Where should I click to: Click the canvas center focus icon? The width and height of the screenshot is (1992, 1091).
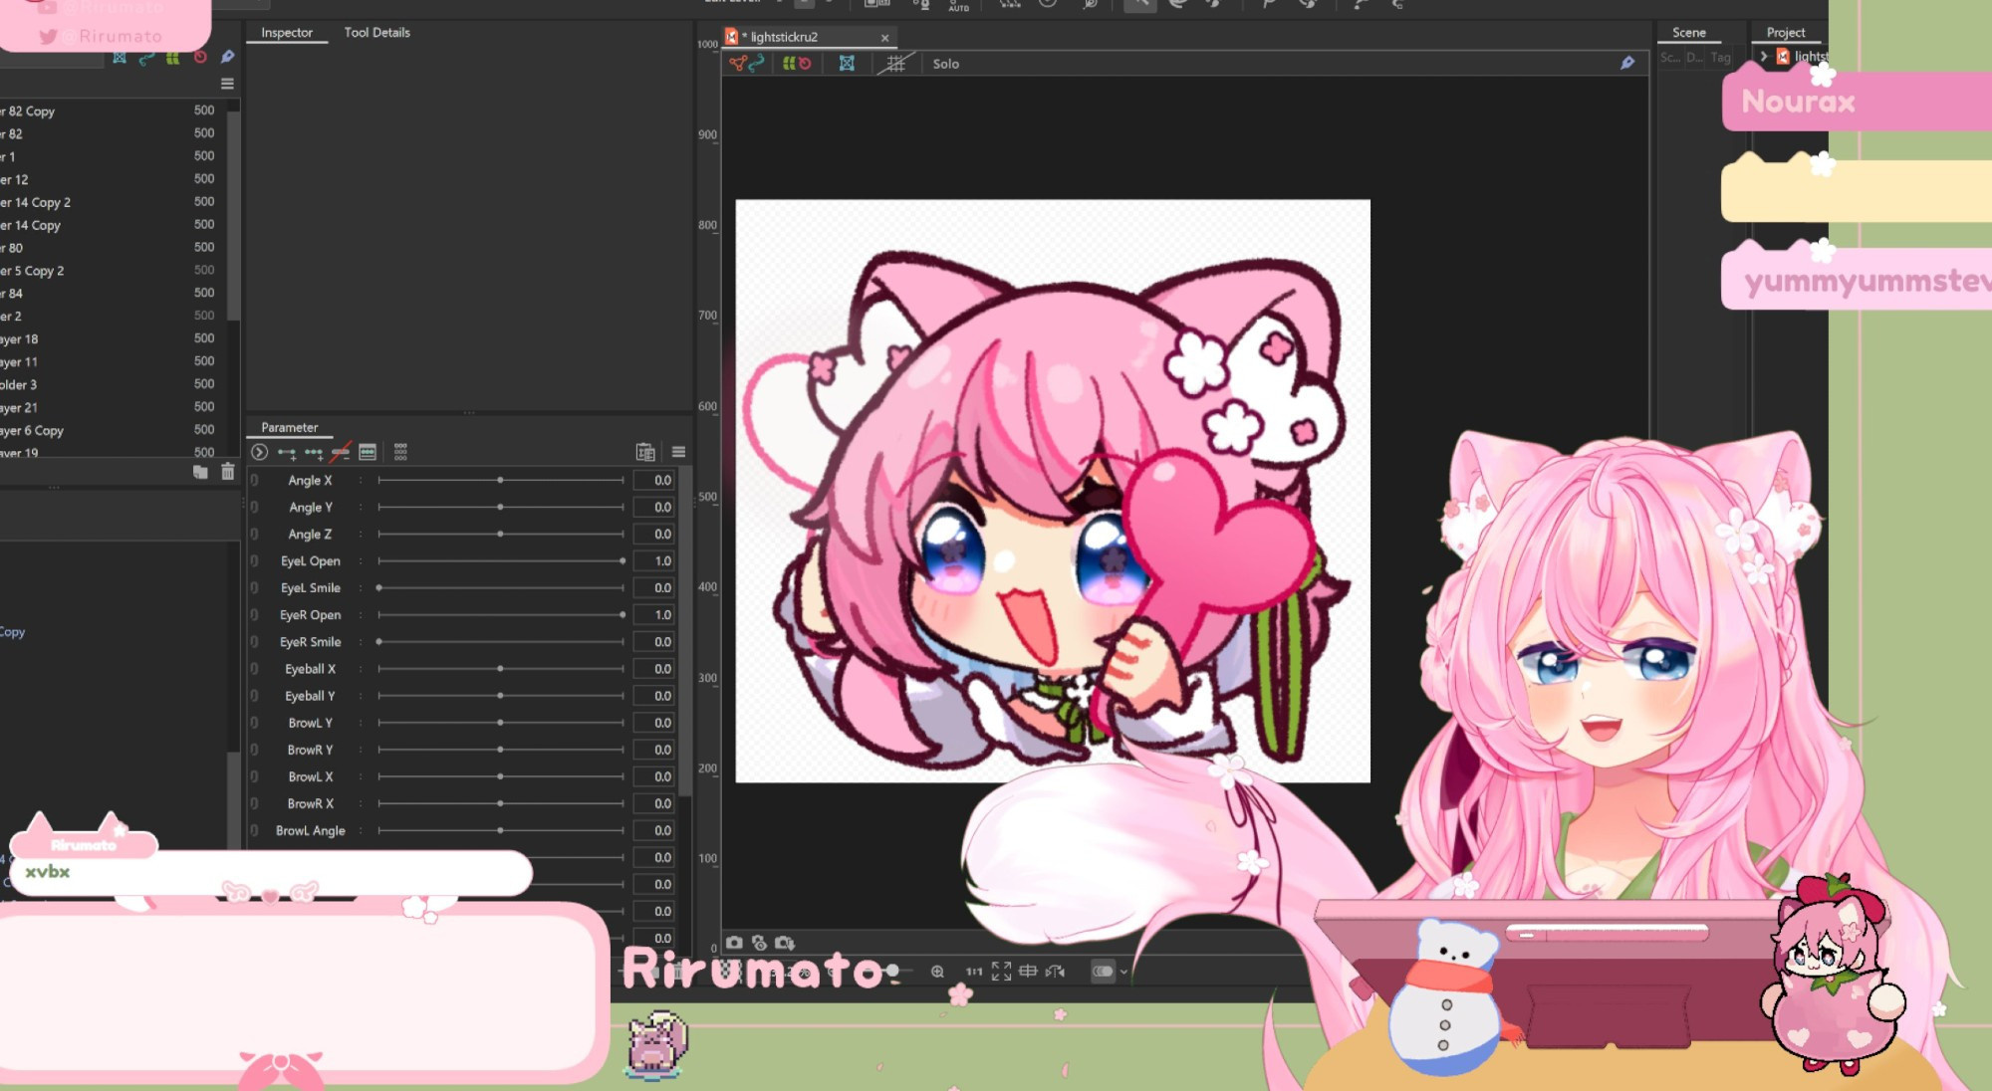coord(1028,972)
